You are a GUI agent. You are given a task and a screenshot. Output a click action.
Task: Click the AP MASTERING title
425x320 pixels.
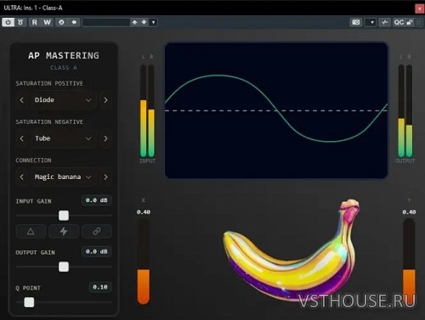point(64,55)
